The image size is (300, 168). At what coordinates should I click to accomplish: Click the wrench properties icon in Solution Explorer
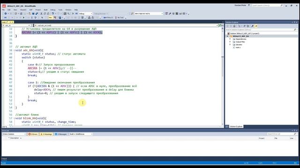pos(253,26)
